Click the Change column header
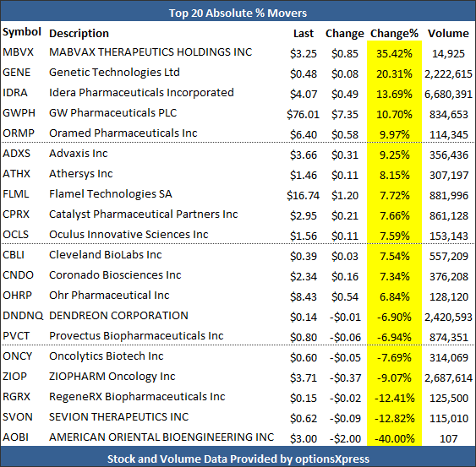The image size is (476, 467). pyautogui.click(x=345, y=34)
